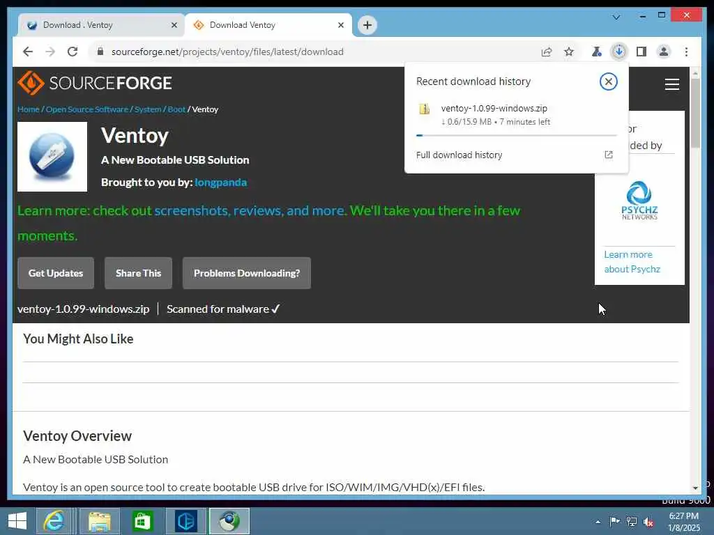The width and height of the screenshot is (714, 535).
Task: Select the 'Download Ventoy' tab
Action: pyautogui.click(x=268, y=25)
